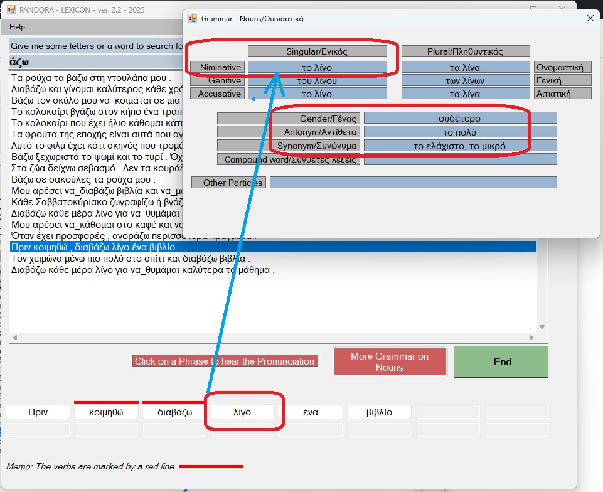Select the genitive singular 'του λίγου' field

click(x=317, y=80)
